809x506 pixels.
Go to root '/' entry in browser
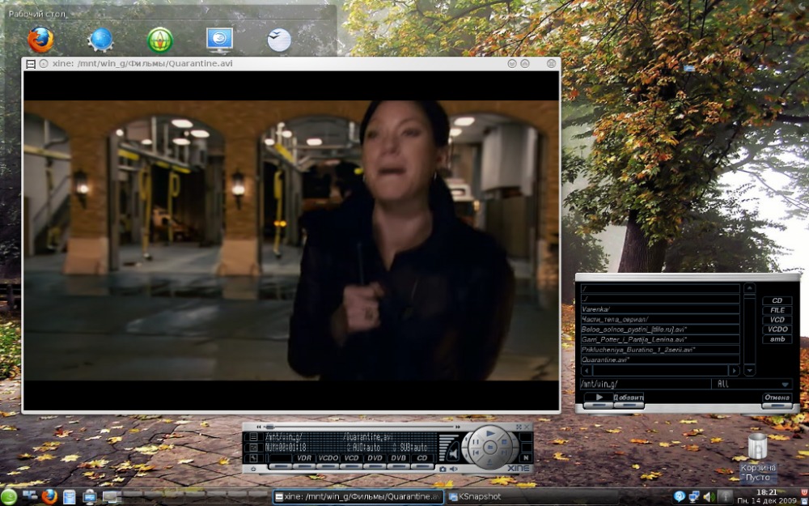point(660,289)
